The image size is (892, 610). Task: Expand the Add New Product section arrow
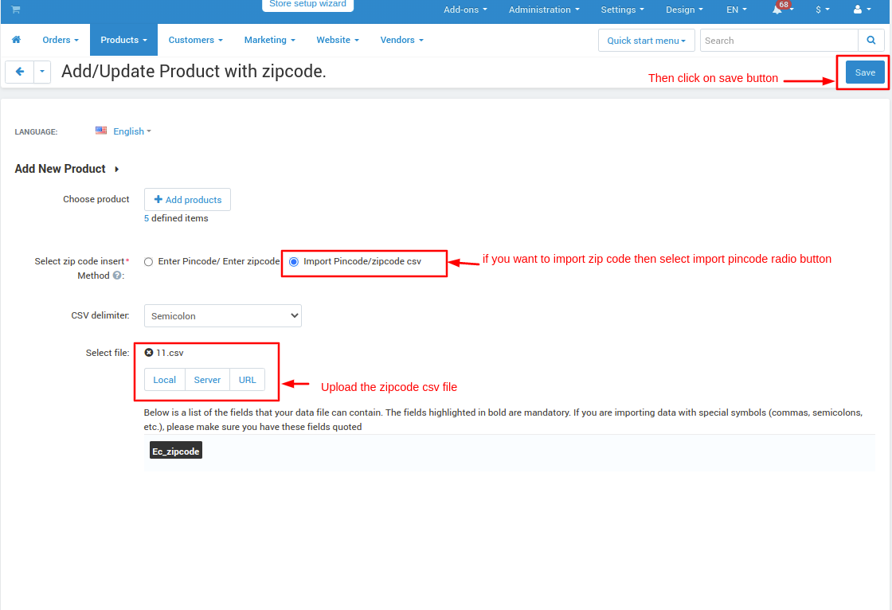[116, 169]
